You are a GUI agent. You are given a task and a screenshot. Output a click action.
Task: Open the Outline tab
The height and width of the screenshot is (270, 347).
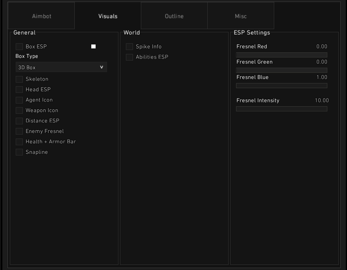(174, 16)
